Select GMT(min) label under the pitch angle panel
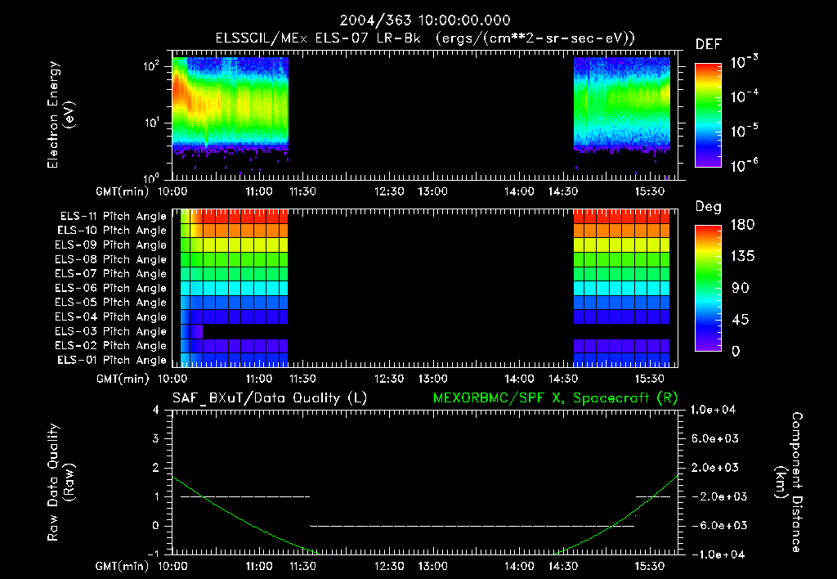Image resolution: width=837 pixels, height=579 pixels. point(123,379)
